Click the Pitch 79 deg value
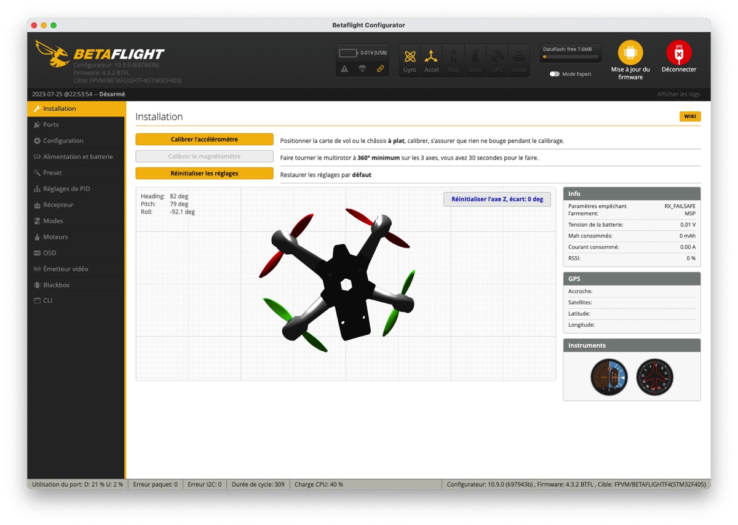 click(x=179, y=204)
